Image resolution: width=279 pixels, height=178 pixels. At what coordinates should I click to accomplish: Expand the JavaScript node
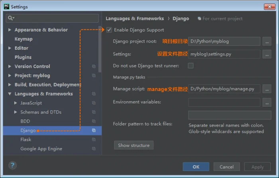click(16, 103)
